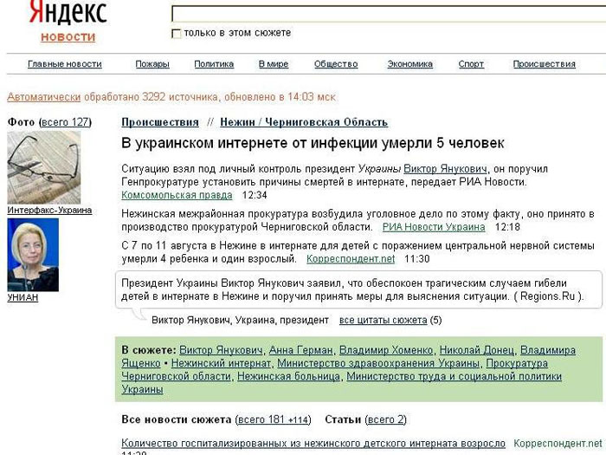This screenshot has width=606, height=455.
Task: Open Министерство здравоохранения Украины link
Action: [x=378, y=363]
